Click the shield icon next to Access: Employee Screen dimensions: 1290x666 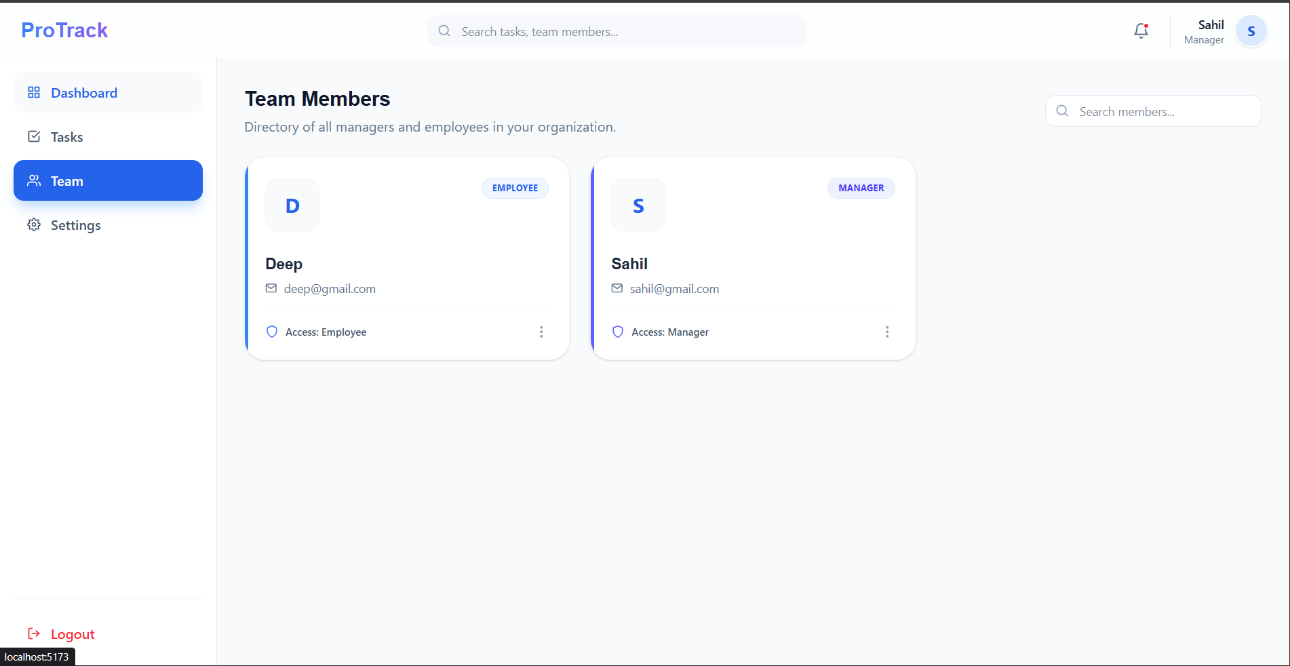pos(272,332)
